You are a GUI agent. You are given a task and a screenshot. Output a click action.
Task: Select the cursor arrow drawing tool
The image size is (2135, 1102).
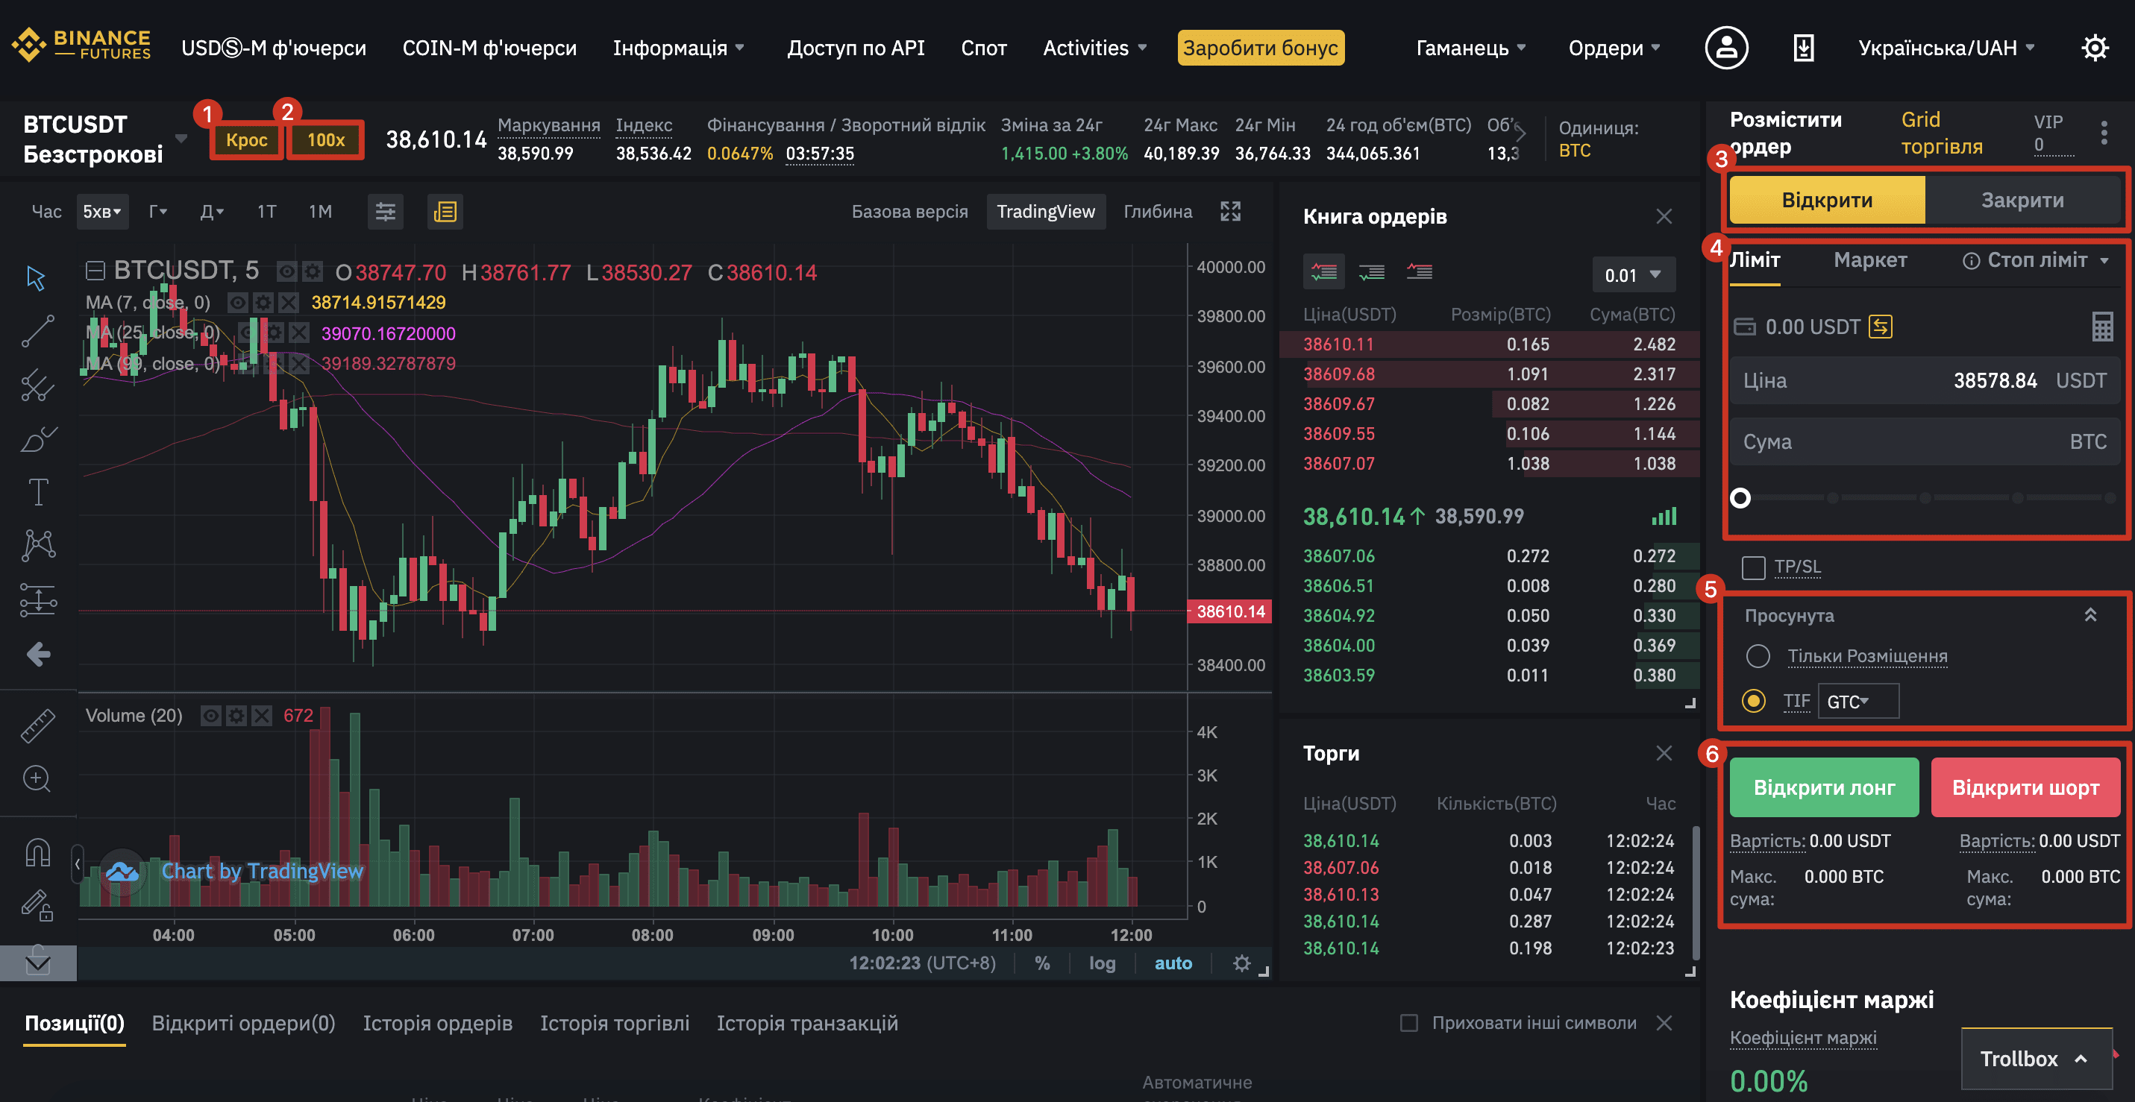pyautogui.click(x=36, y=277)
